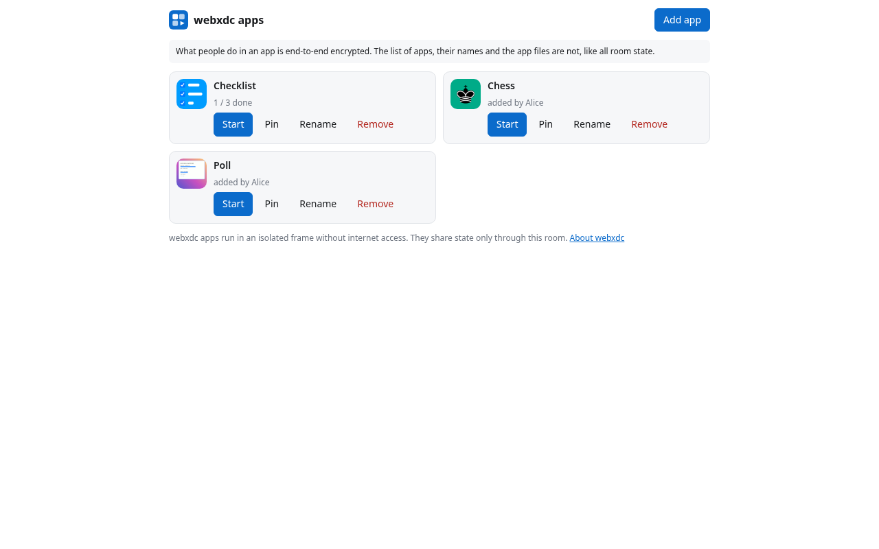The width and height of the screenshot is (879, 549).
Task: Click 'added by Alice' under Poll
Action: 242,183
